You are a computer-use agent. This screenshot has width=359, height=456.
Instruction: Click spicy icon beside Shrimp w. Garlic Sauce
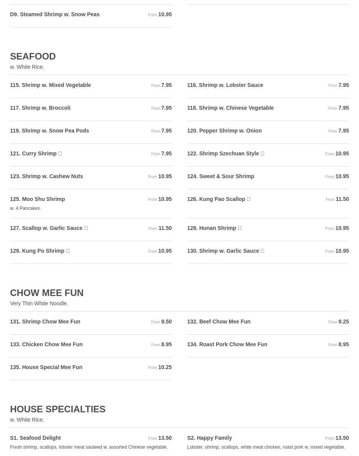(x=262, y=251)
